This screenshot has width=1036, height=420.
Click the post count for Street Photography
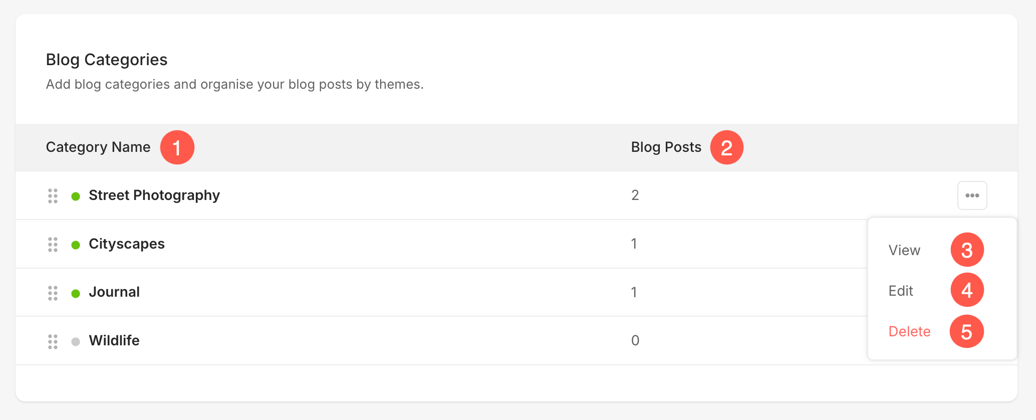pos(635,195)
